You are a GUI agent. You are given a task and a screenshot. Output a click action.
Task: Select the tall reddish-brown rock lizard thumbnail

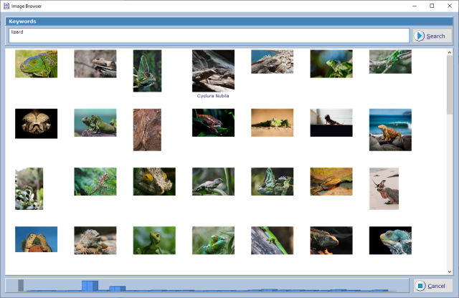pos(147,130)
